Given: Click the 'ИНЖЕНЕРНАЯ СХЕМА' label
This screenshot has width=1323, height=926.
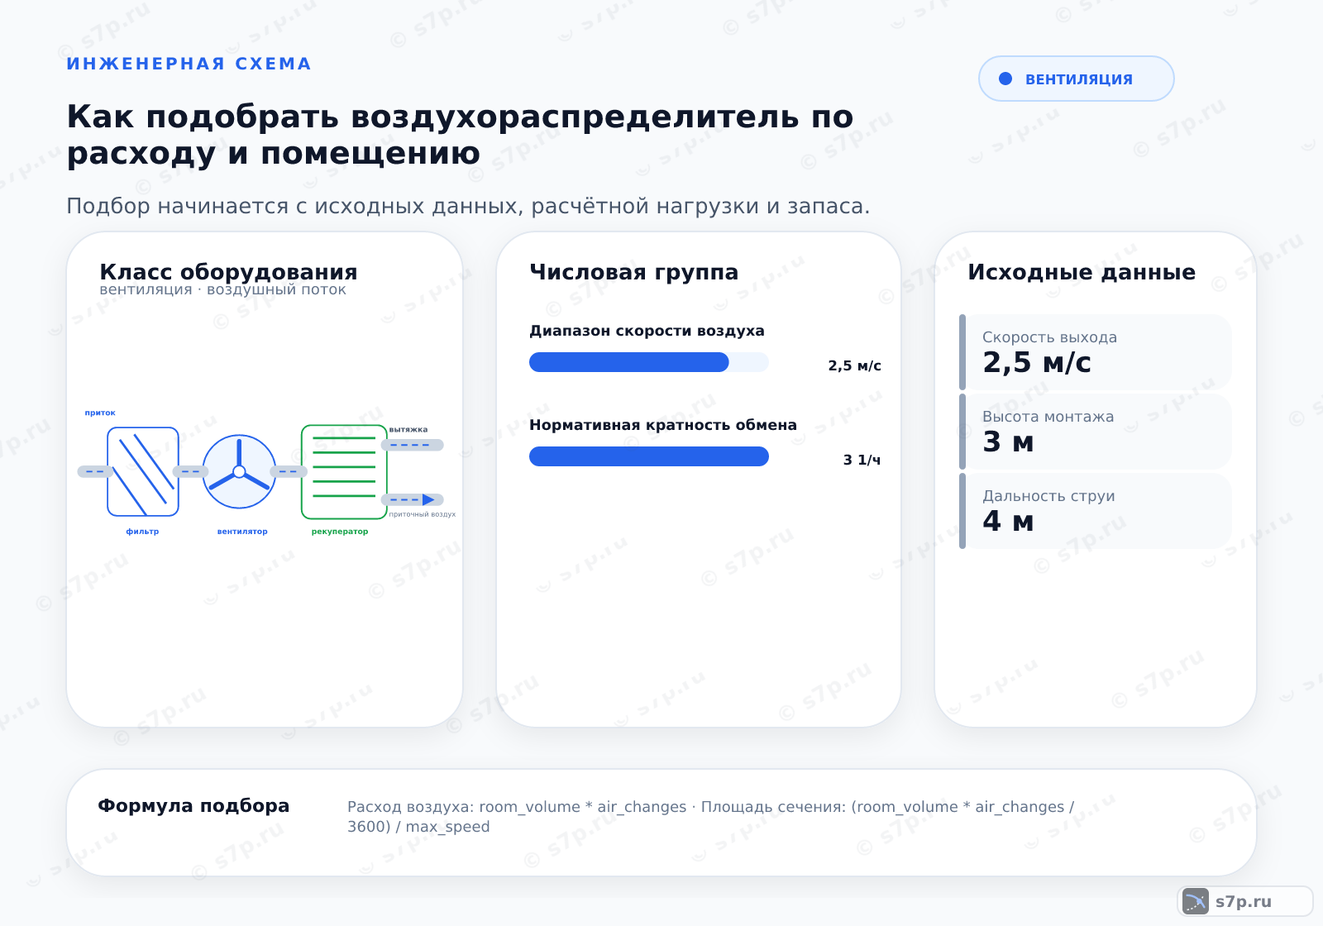Looking at the screenshot, I should [189, 64].
